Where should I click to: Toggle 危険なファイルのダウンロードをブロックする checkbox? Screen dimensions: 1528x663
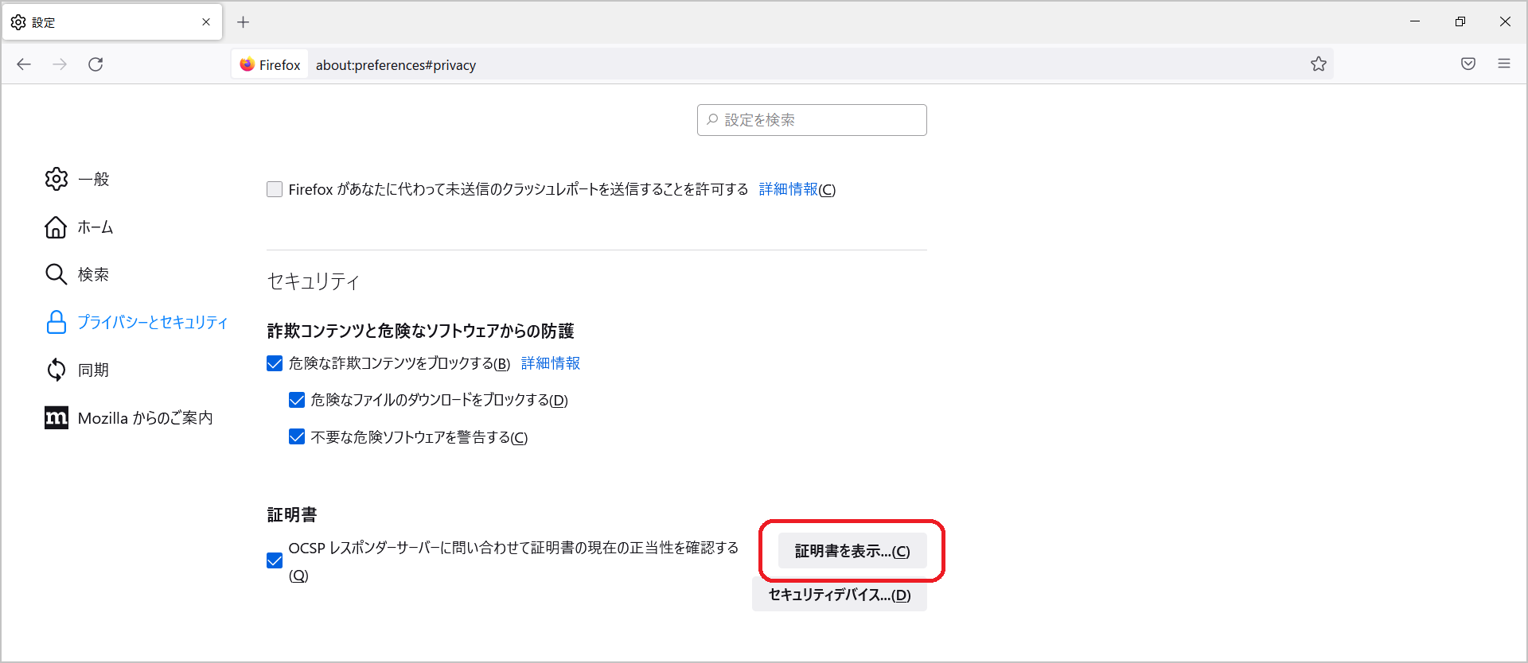click(x=297, y=400)
